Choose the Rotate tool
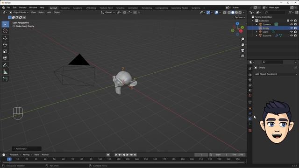The height and width of the screenshot is (168, 299). click(x=5, y=45)
